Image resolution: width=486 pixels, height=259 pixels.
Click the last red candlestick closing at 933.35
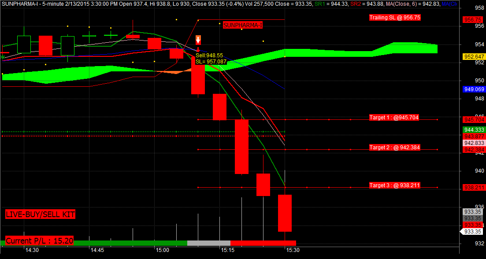[x=285, y=213]
